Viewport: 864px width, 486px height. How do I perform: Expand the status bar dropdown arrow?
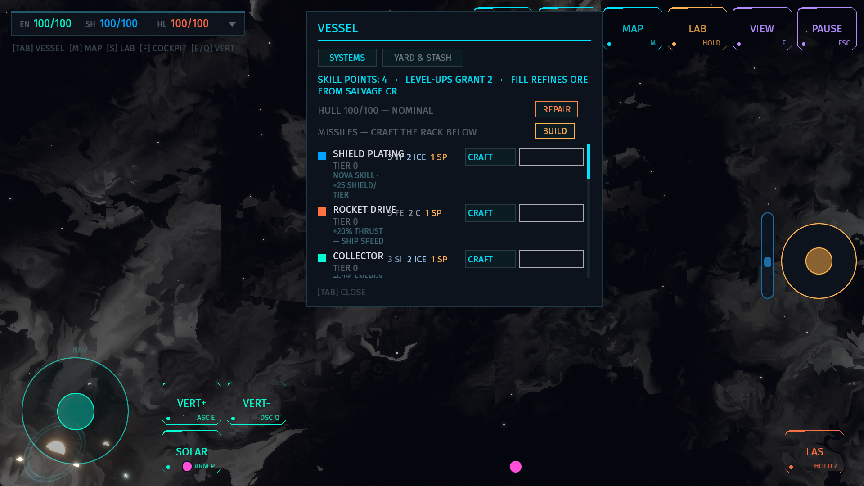pos(232,24)
